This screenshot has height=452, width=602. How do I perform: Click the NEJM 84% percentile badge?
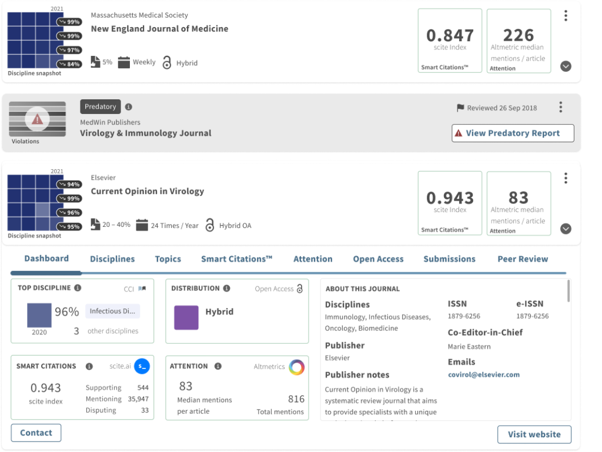click(69, 64)
